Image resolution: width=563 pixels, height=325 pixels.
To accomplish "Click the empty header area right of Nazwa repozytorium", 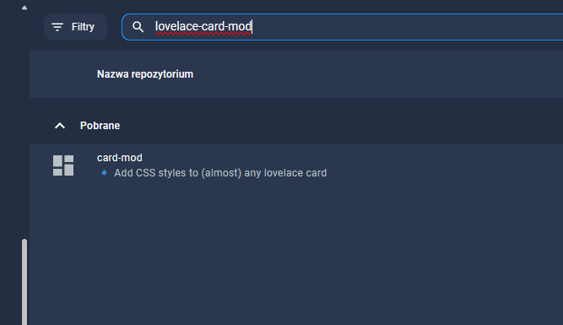I will click(377, 74).
